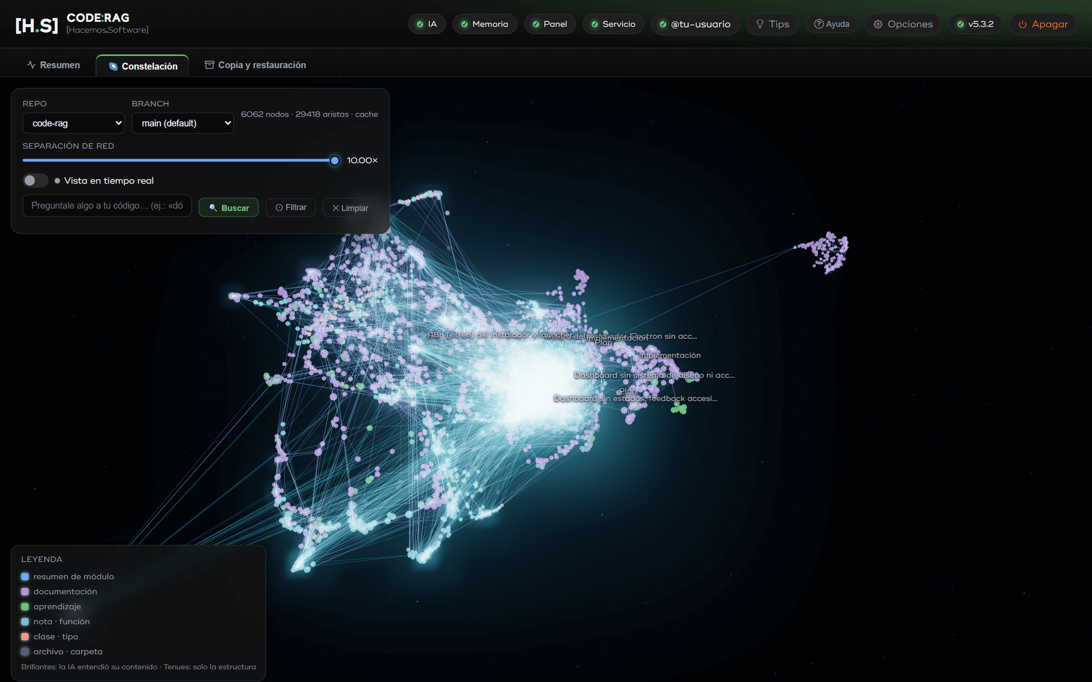
Task: Click the @tu-usuario check icon
Action: (x=662, y=24)
